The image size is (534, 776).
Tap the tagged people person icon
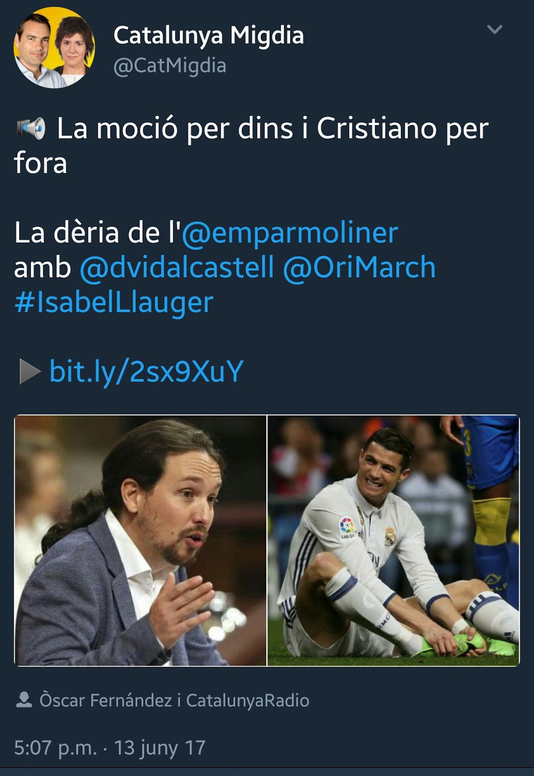tap(24, 700)
